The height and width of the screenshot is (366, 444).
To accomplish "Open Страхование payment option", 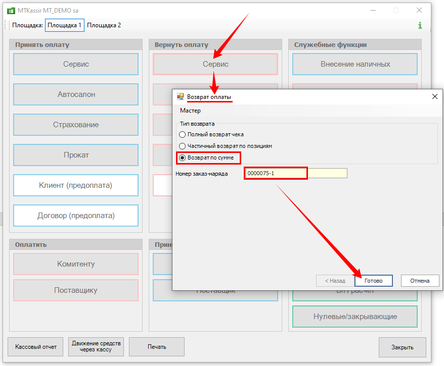I will (x=76, y=125).
